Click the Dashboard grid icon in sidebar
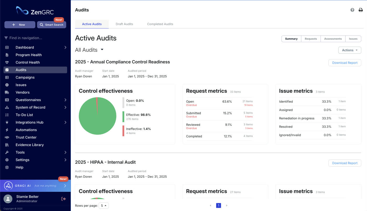This screenshot has height=211, width=367. coord(7,47)
